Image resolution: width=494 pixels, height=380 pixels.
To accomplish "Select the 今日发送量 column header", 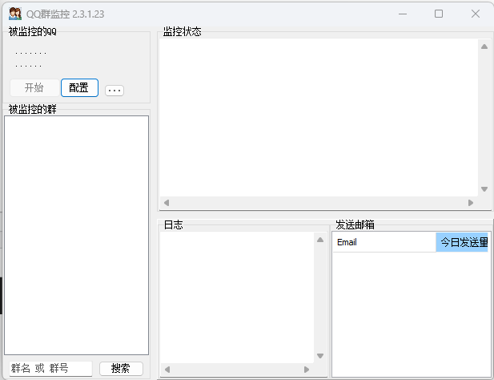I will coord(463,242).
